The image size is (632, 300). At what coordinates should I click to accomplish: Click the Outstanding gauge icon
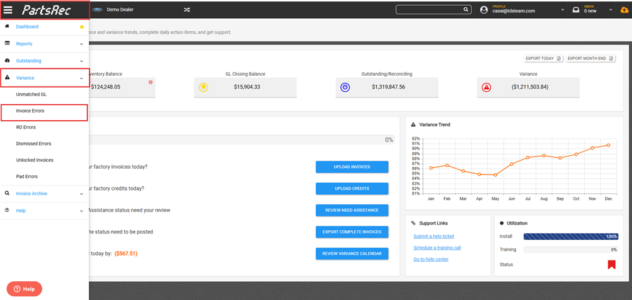pos(7,61)
